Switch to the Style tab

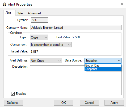click(x=20, y=13)
